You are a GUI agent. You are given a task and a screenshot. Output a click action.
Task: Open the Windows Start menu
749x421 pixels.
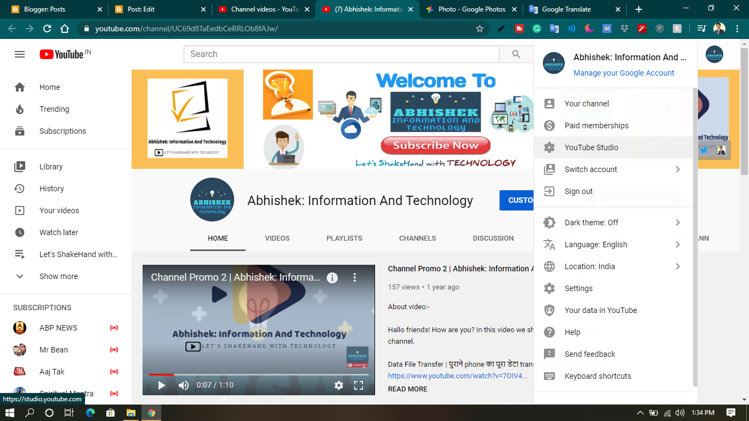(10, 413)
